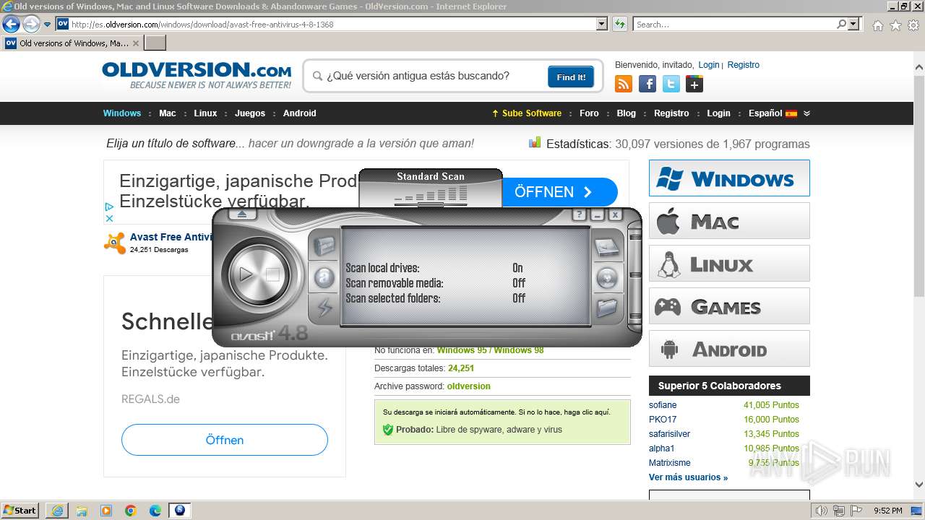Open IE home page icon
Screen dimensions: 925x520
[877, 25]
